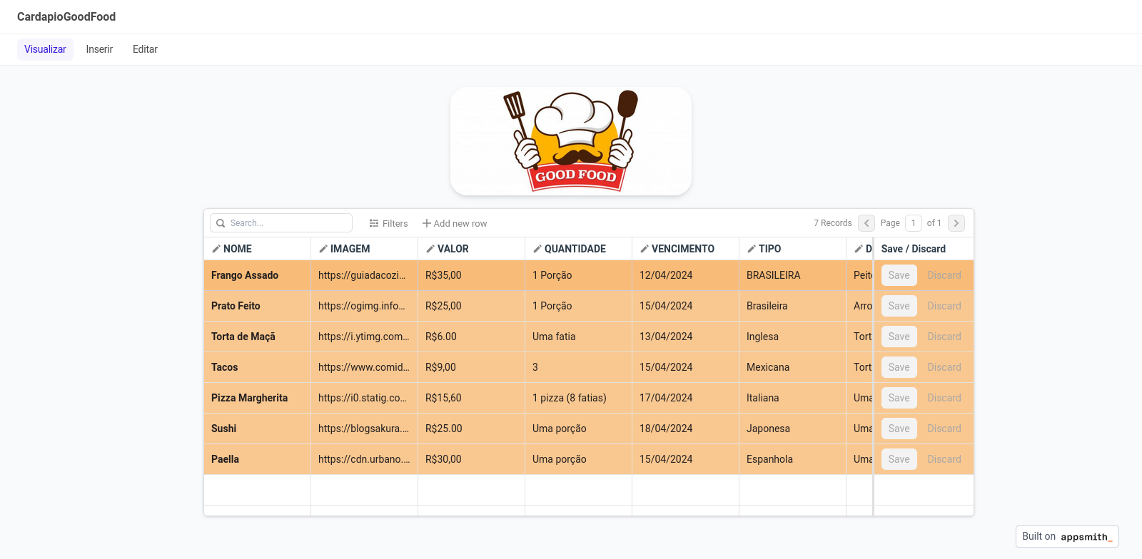Viewport: 1142px width, 559px height.
Task: Click pencil icon beside VENCIMENTO column header
Action: [x=645, y=249]
